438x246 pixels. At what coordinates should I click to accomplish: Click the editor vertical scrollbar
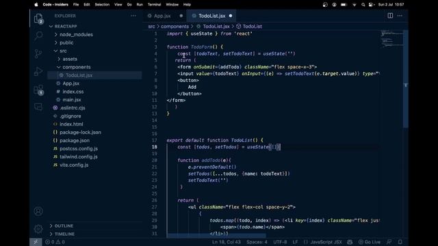tap(406, 79)
